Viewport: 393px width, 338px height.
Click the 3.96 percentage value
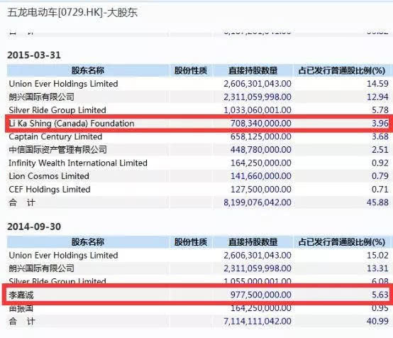pyautogui.click(x=380, y=124)
